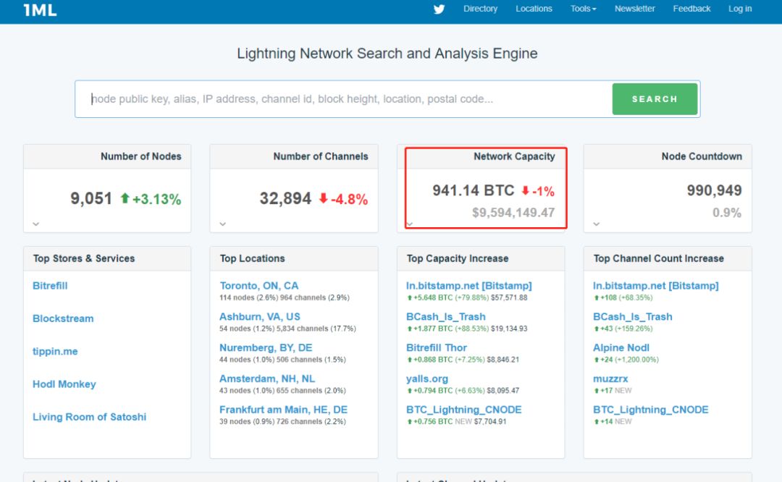
Task: Open BTC_Lightning_CNODE under Top Capacity Increase
Action: click(x=464, y=409)
